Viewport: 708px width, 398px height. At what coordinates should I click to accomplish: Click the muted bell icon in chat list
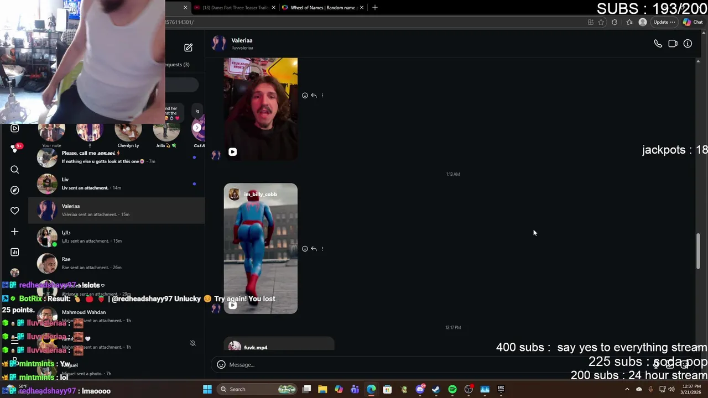tap(192, 343)
